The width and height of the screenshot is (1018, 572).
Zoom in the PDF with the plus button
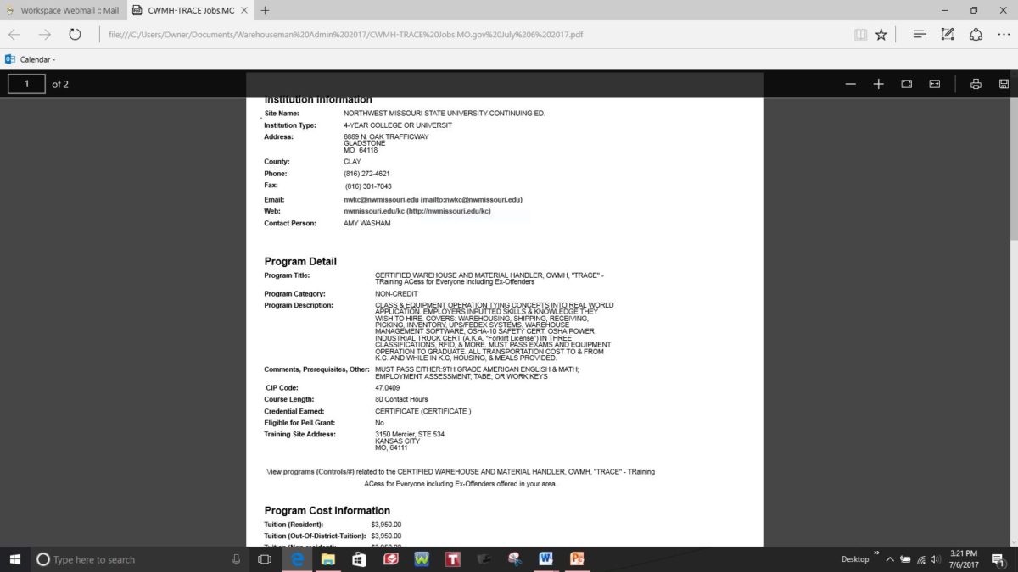[x=879, y=84]
